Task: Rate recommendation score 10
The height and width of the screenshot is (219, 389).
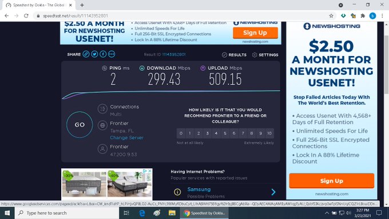Action: pos(269,133)
